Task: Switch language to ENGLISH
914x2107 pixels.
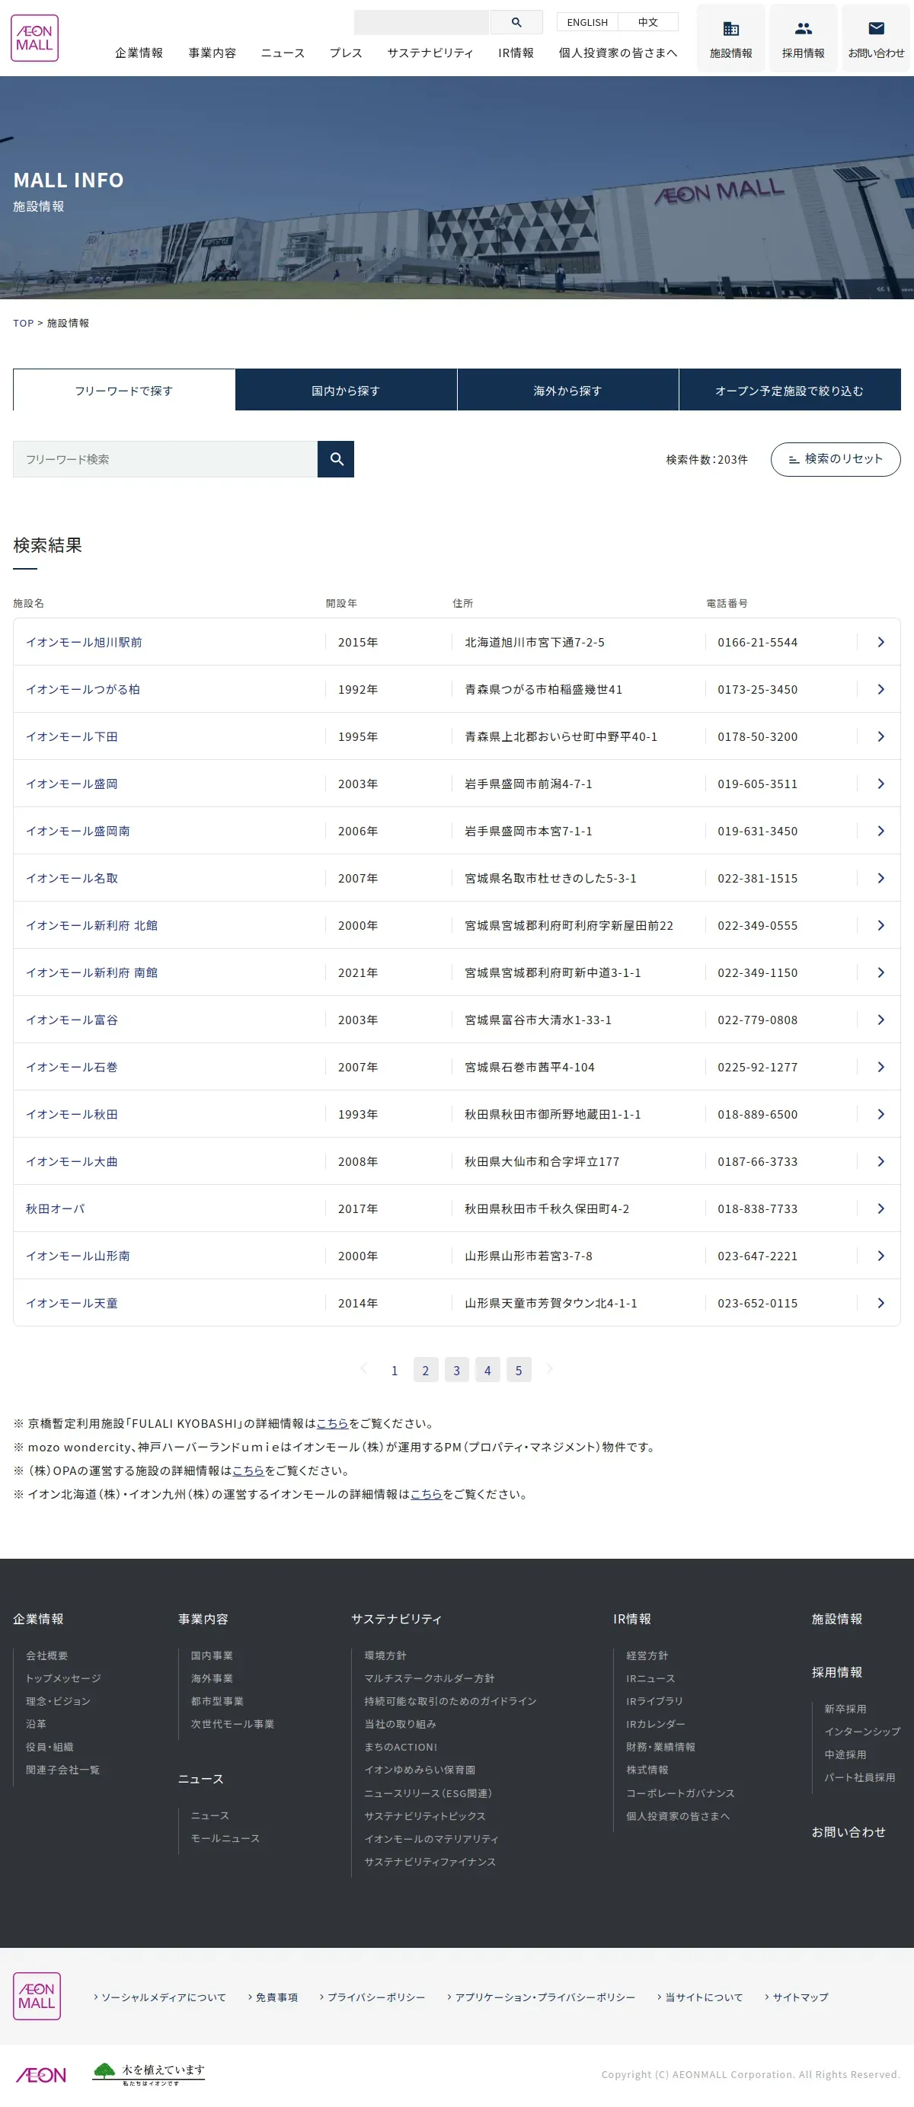Action: click(x=587, y=22)
